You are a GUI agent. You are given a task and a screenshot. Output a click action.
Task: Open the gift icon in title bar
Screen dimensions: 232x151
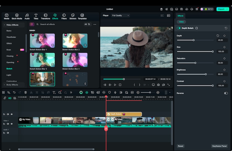pos(161,9)
